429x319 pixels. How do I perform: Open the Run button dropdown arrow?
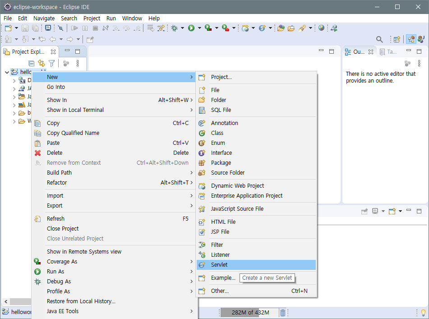pos(199,28)
